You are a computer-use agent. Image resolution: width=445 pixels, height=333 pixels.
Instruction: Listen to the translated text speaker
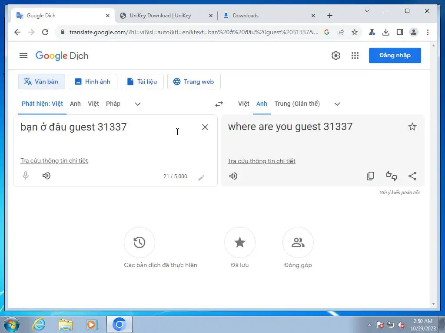tap(233, 176)
